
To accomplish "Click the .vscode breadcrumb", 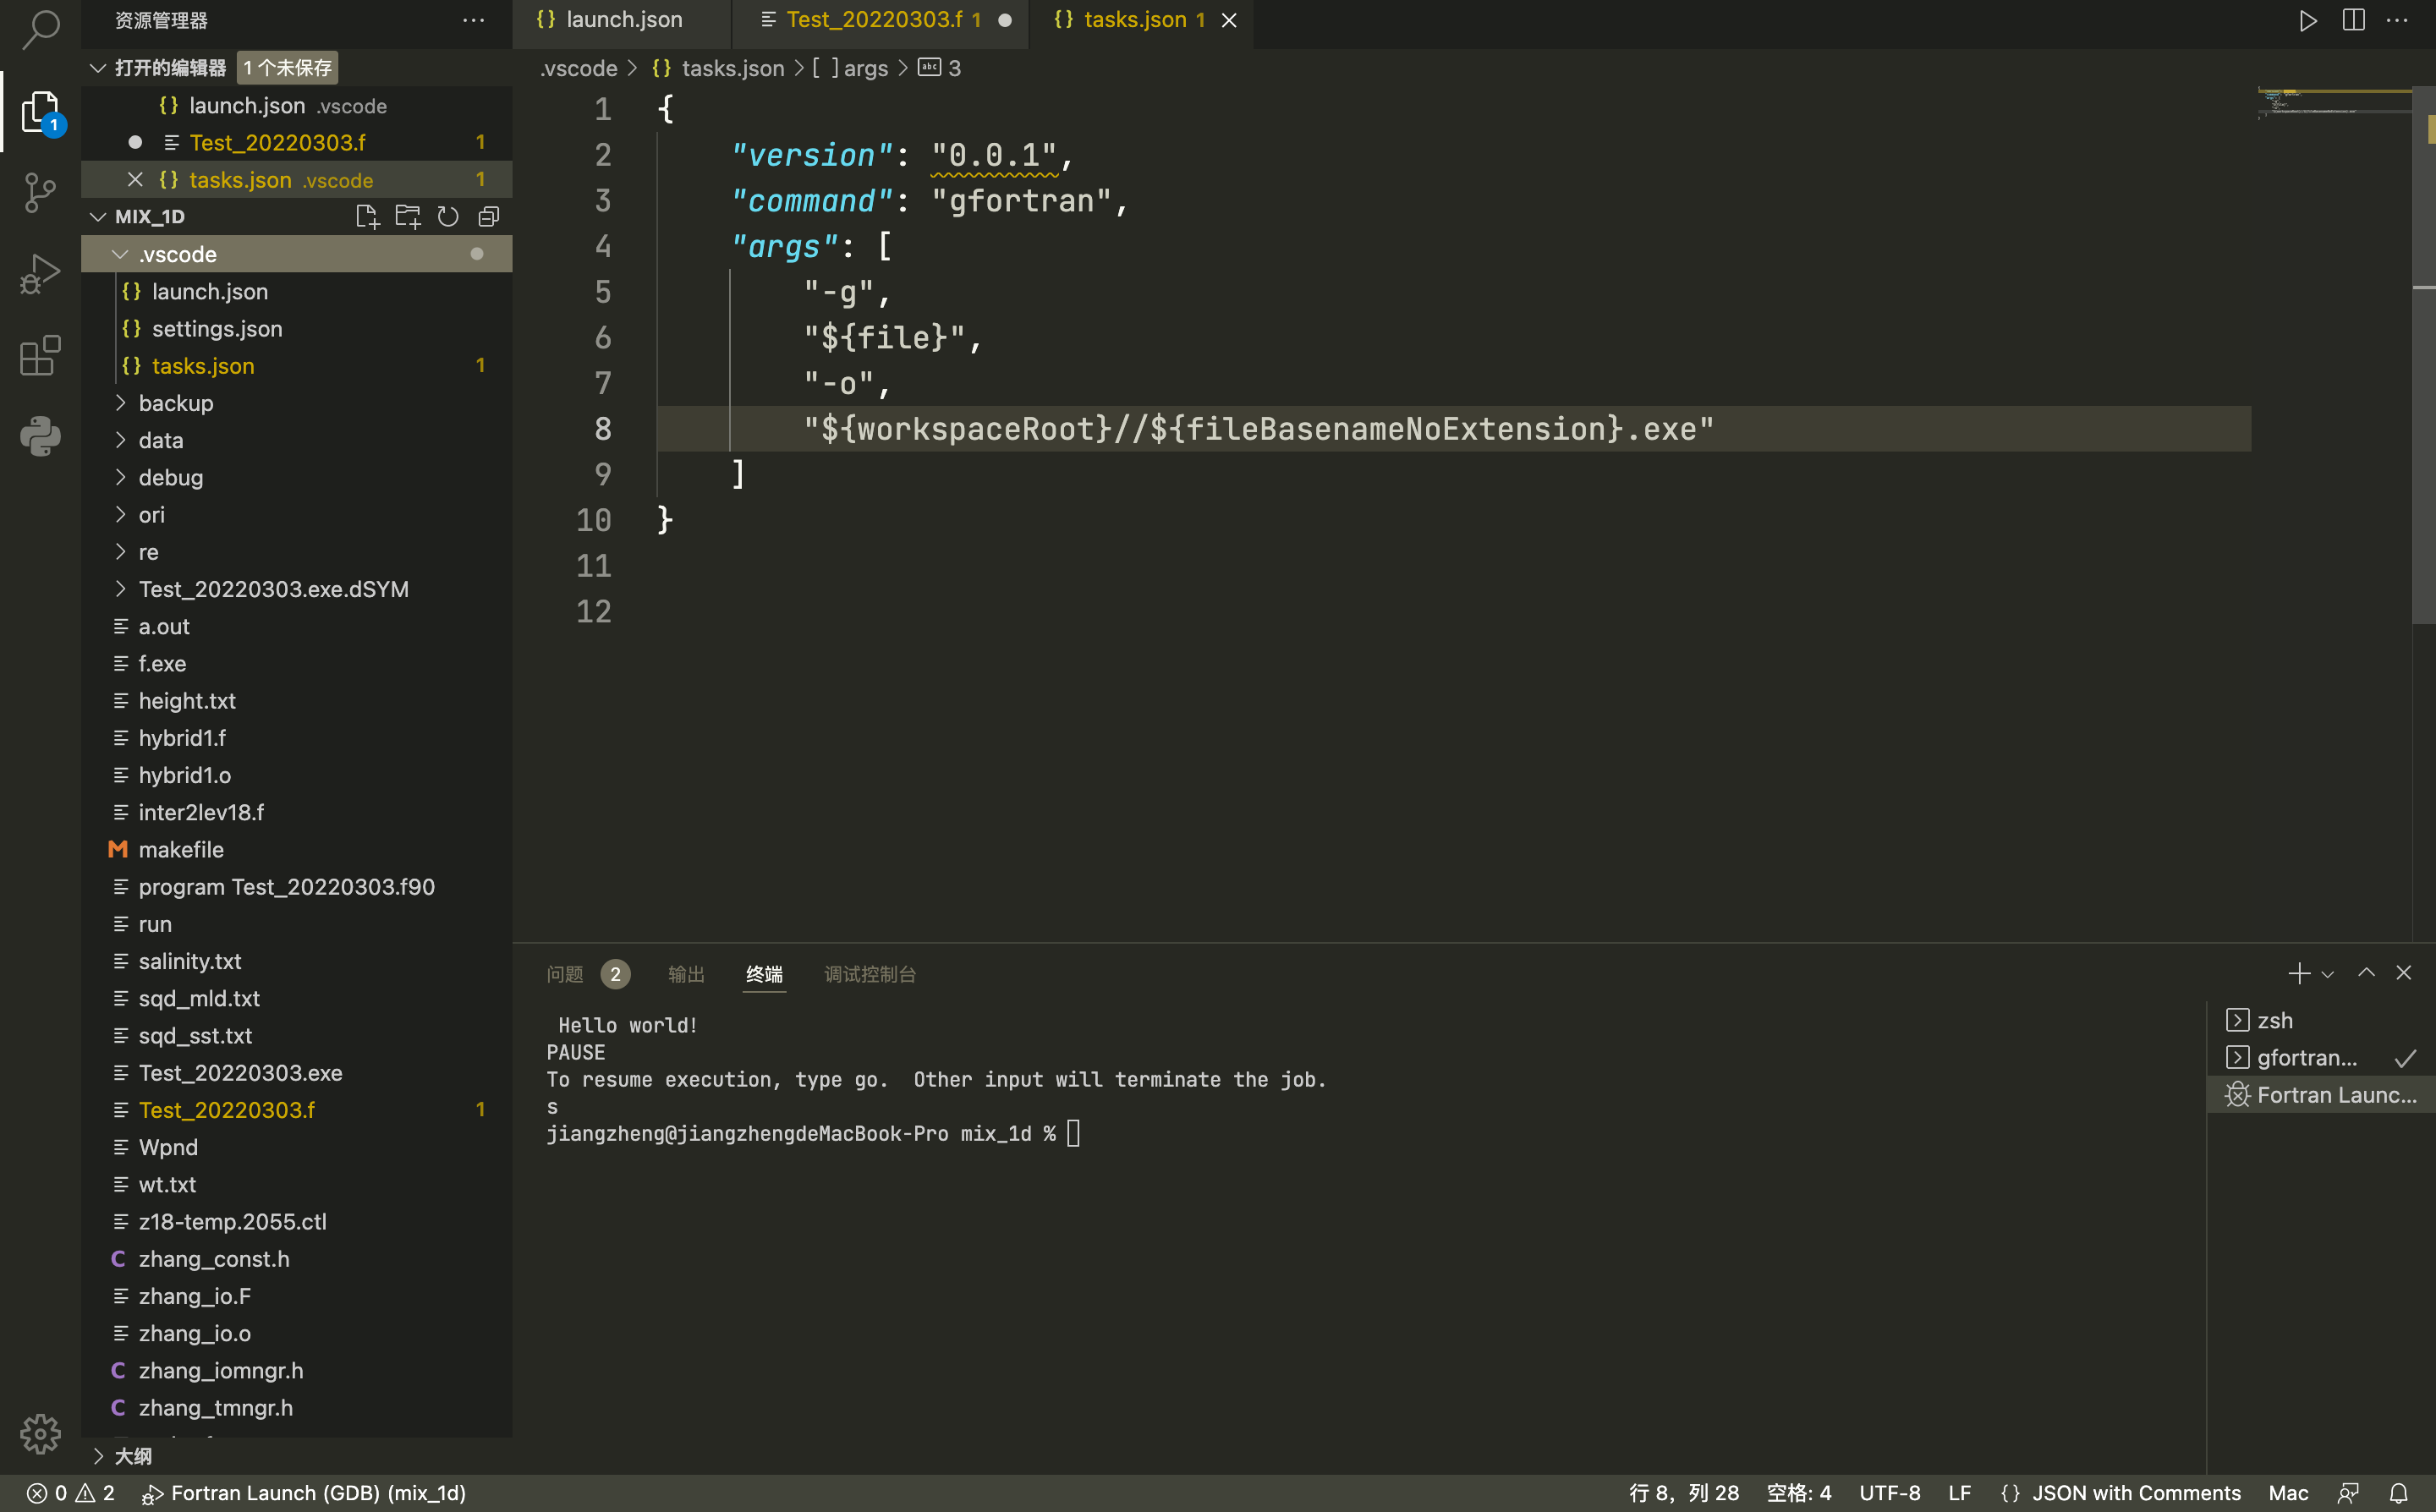I will click(x=579, y=68).
